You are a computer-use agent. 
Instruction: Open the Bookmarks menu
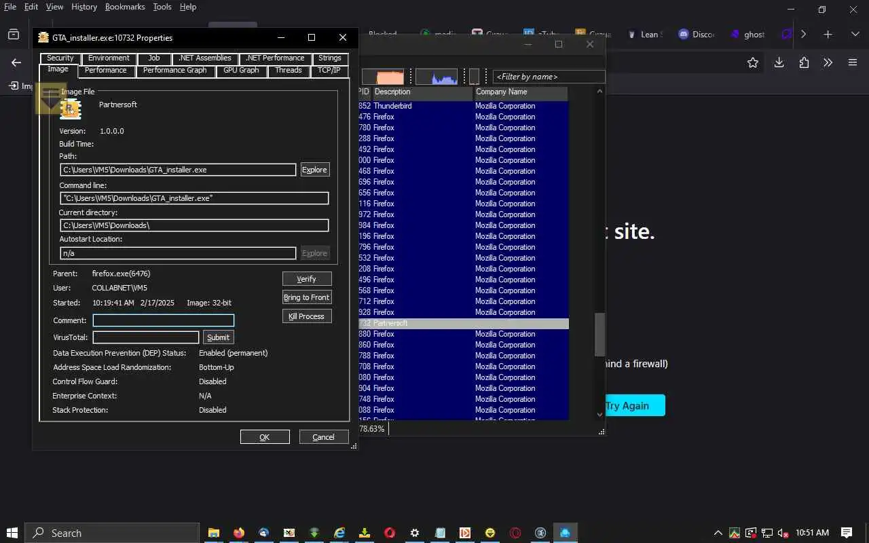tap(125, 7)
